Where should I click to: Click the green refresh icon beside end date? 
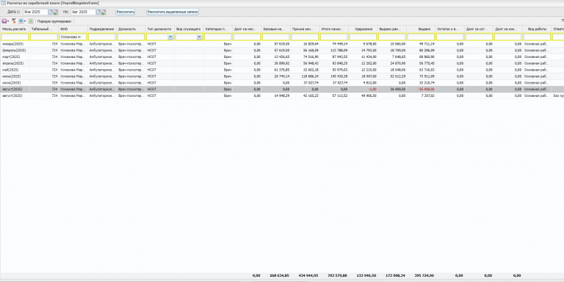coord(104,12)
